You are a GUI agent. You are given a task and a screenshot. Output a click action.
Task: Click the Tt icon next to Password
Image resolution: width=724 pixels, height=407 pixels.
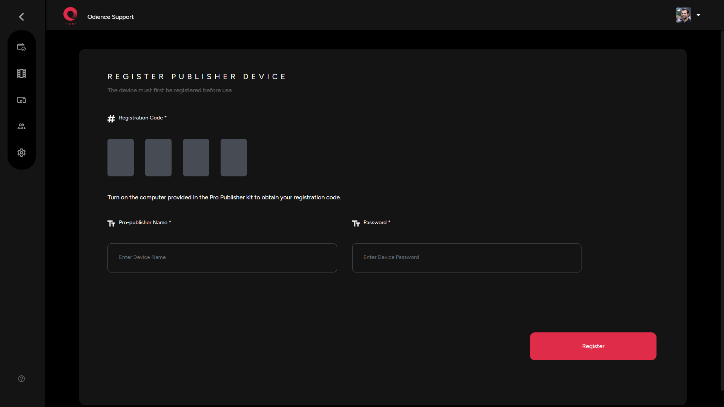(356, 223)
